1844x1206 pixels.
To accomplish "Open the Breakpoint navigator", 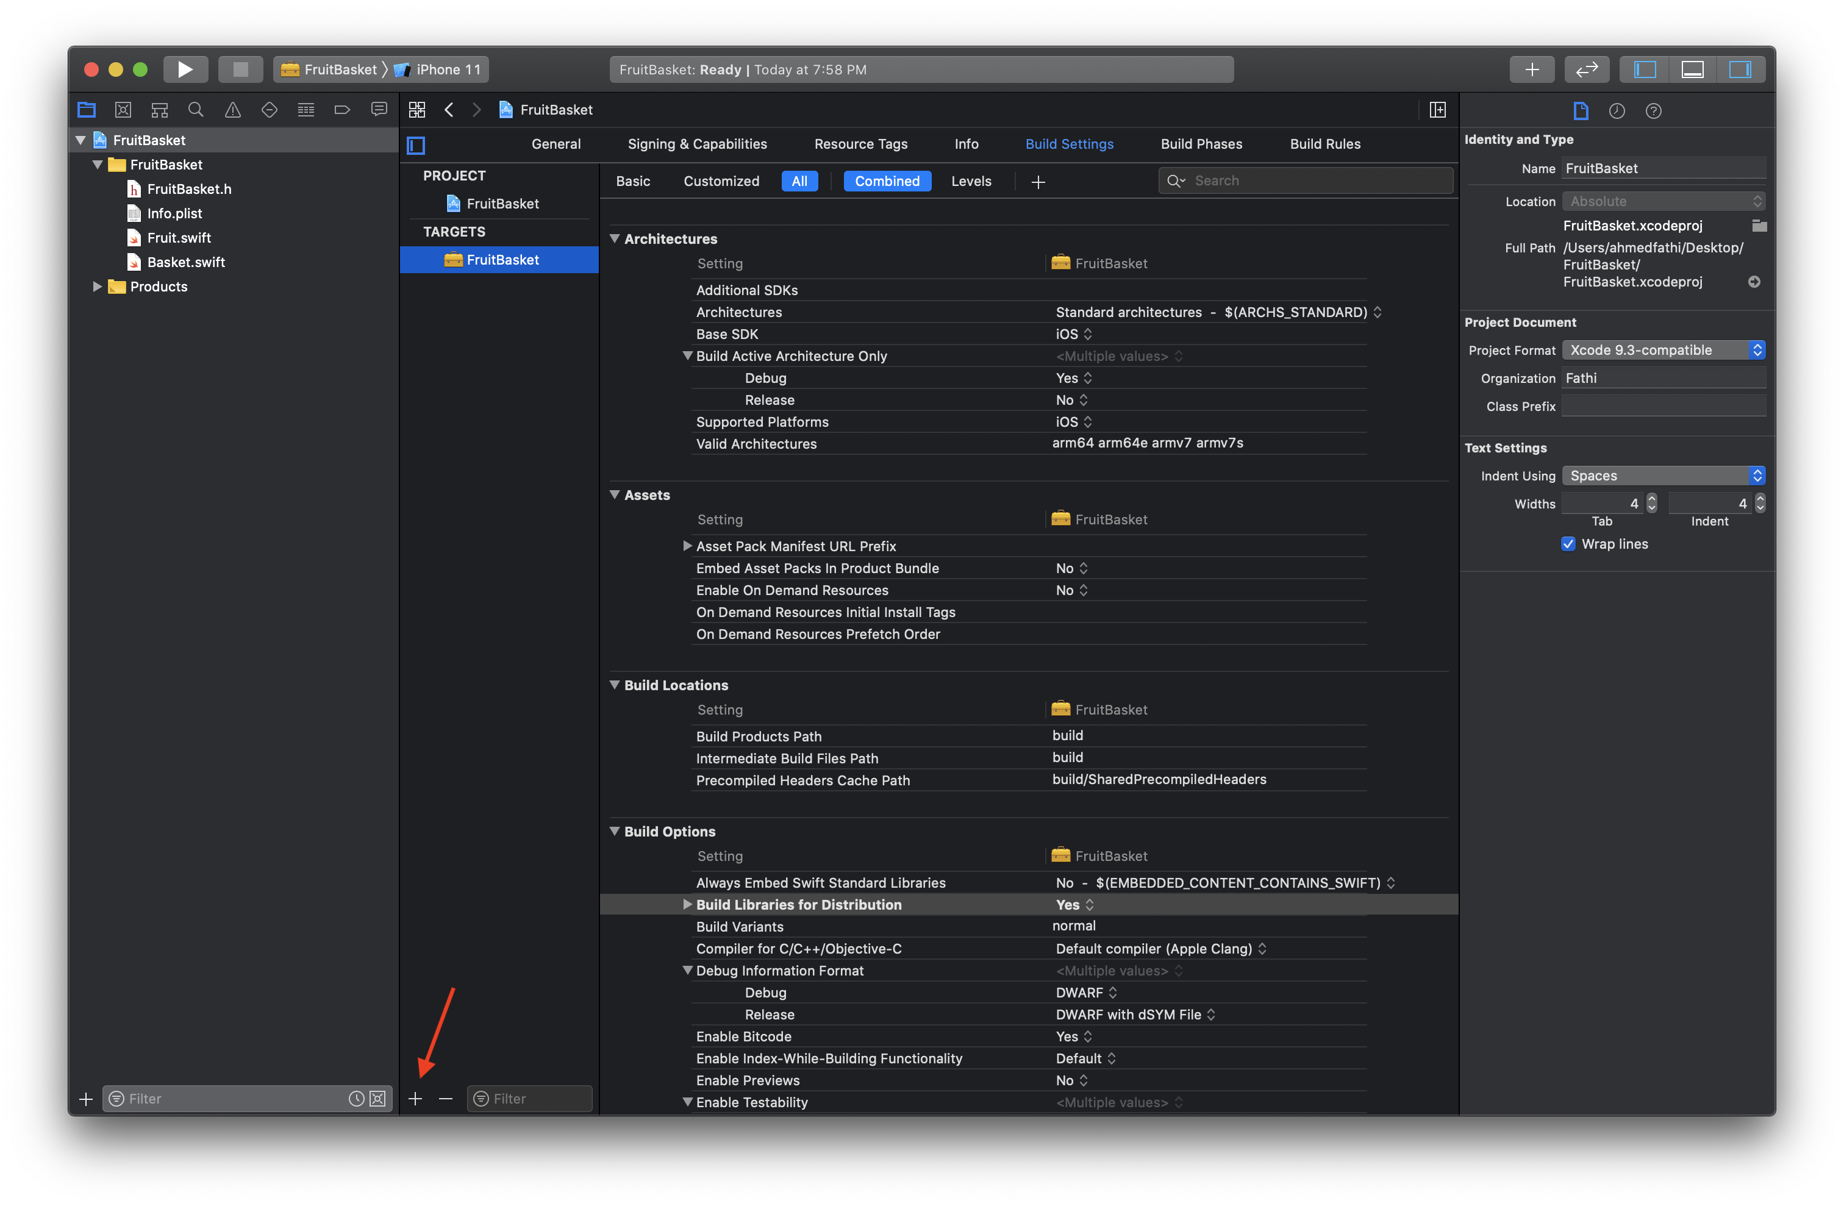I will pyautogui.click(x=343, y=110).
